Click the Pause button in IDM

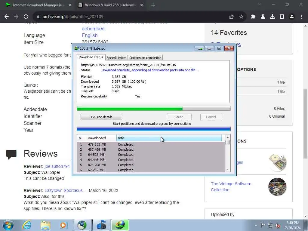(x=179, y=117)
